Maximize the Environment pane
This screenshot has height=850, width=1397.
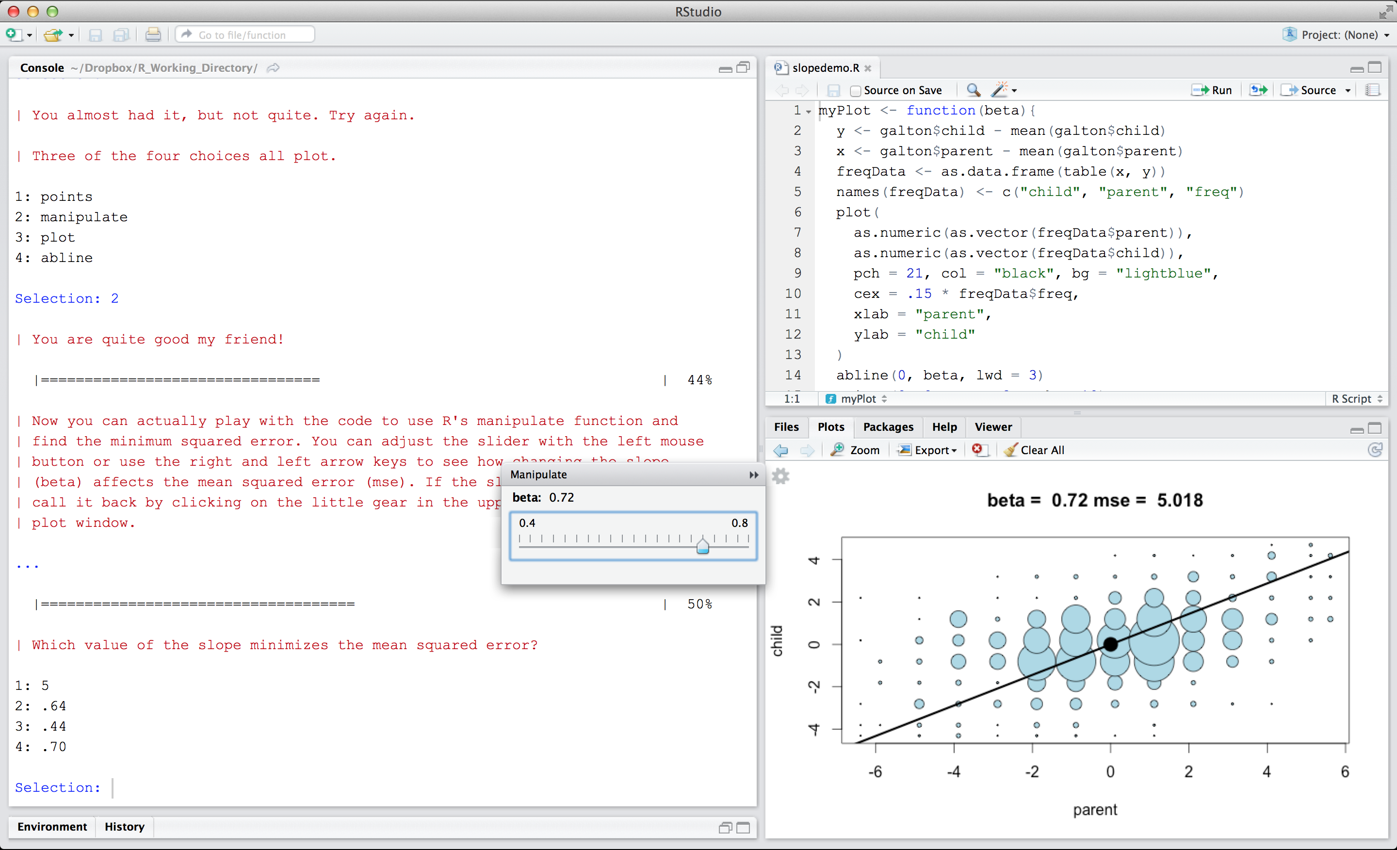tap(743, 828)
